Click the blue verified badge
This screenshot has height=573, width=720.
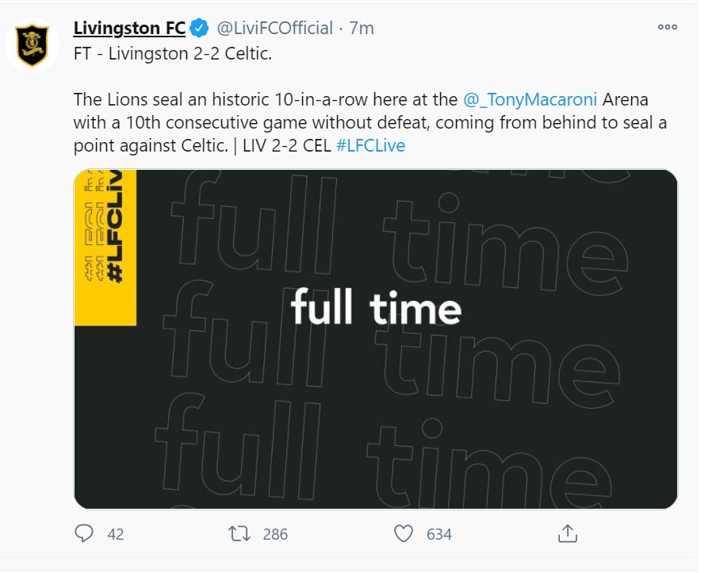[x=199, y=28]
